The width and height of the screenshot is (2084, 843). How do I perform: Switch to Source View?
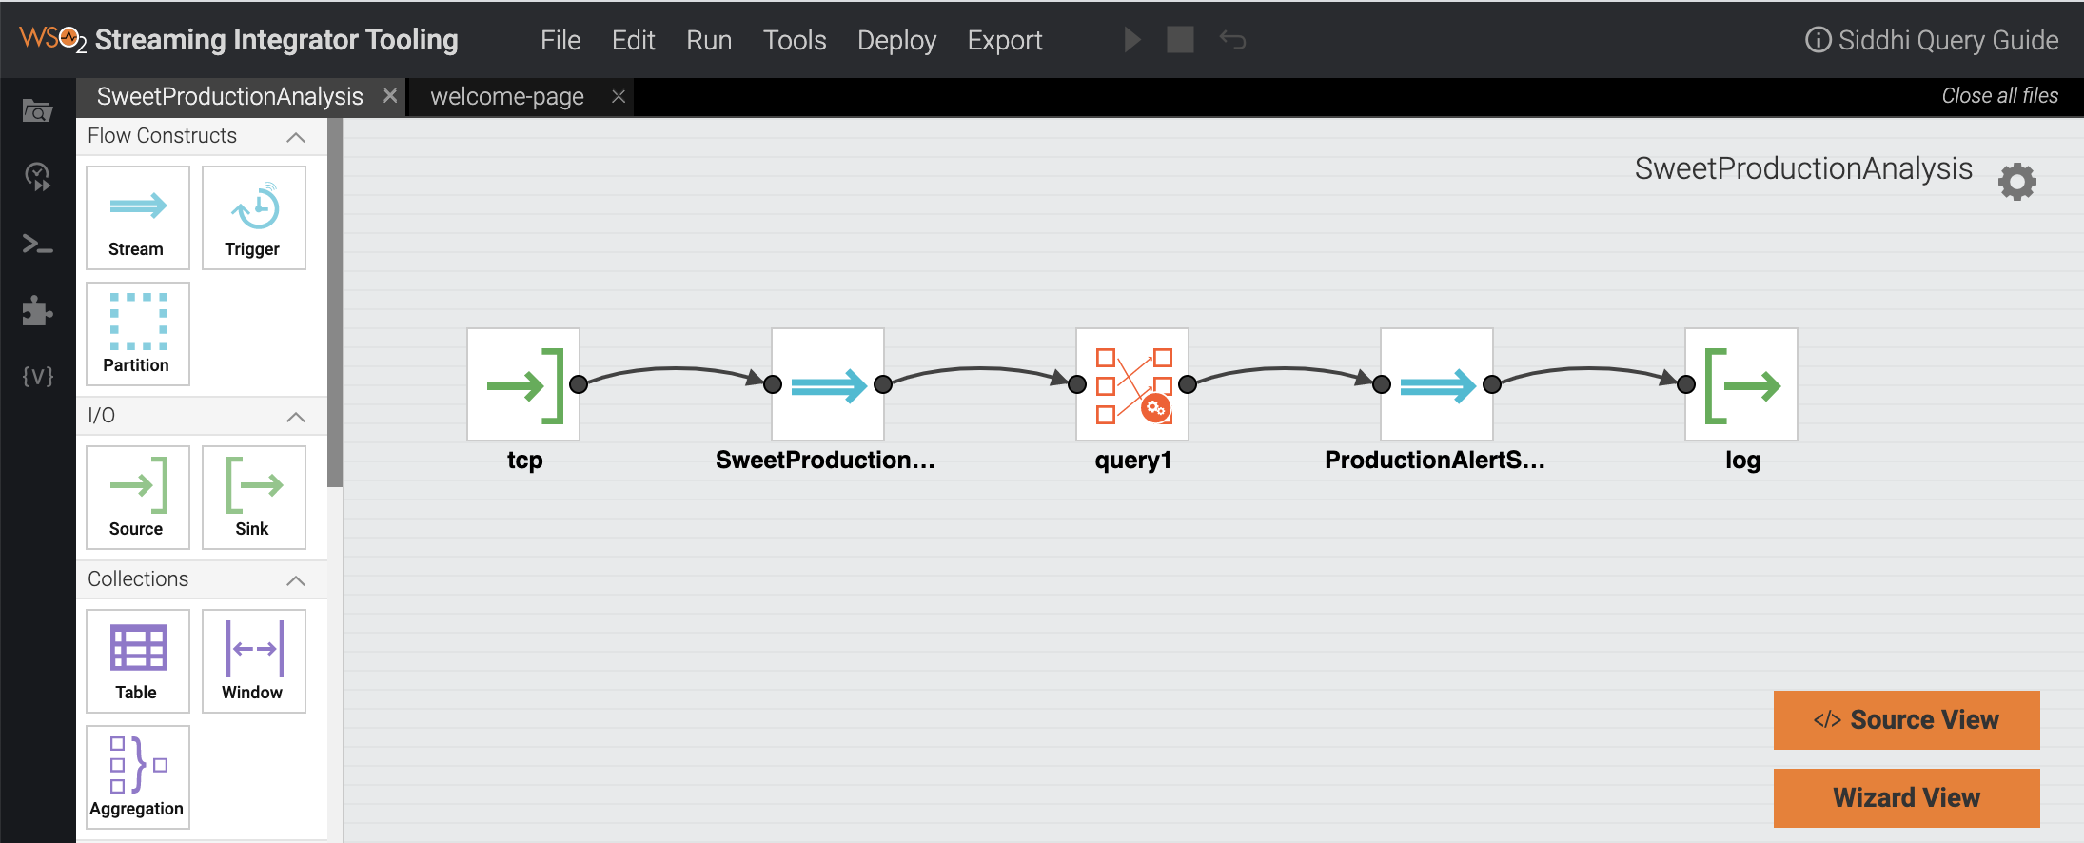tap(1906, 720)
